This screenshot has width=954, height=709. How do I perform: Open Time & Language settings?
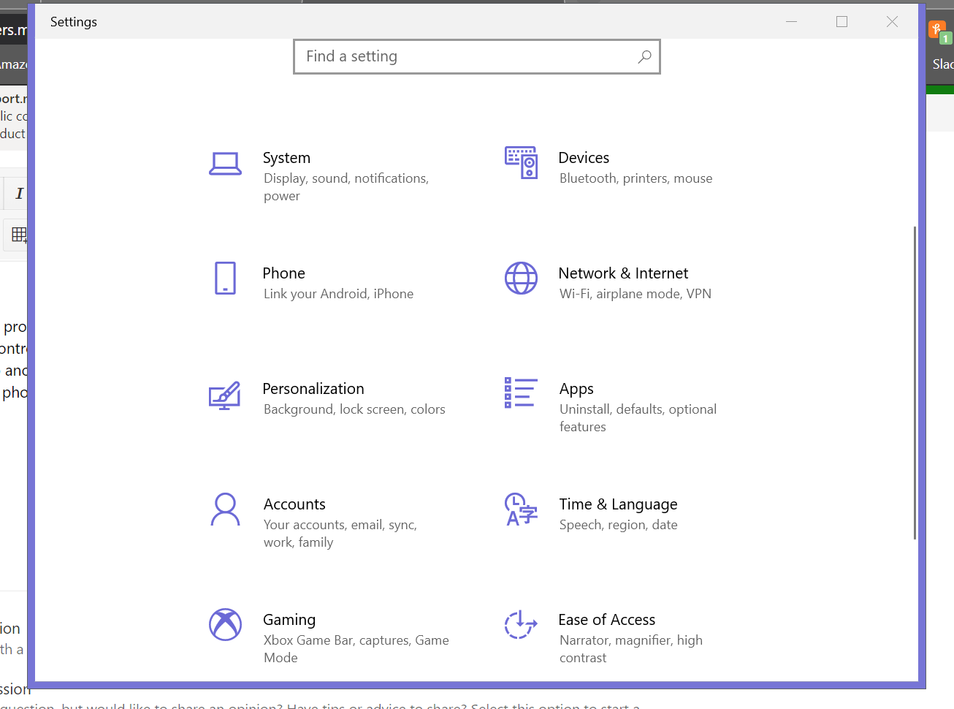click(618, 504)
